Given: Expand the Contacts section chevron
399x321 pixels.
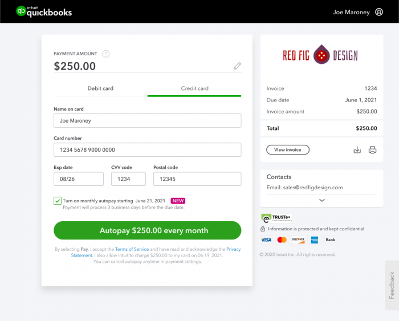Looking at the screenshot, I should 322,200.
